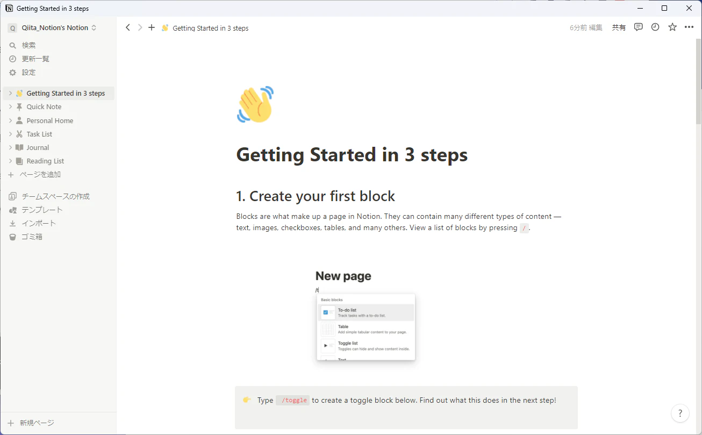Image resolution: width=702 pixels, height=435 pixels.
Task: Click the teamspace icon beside チームスペースの作成
Action: pos(13,196)
